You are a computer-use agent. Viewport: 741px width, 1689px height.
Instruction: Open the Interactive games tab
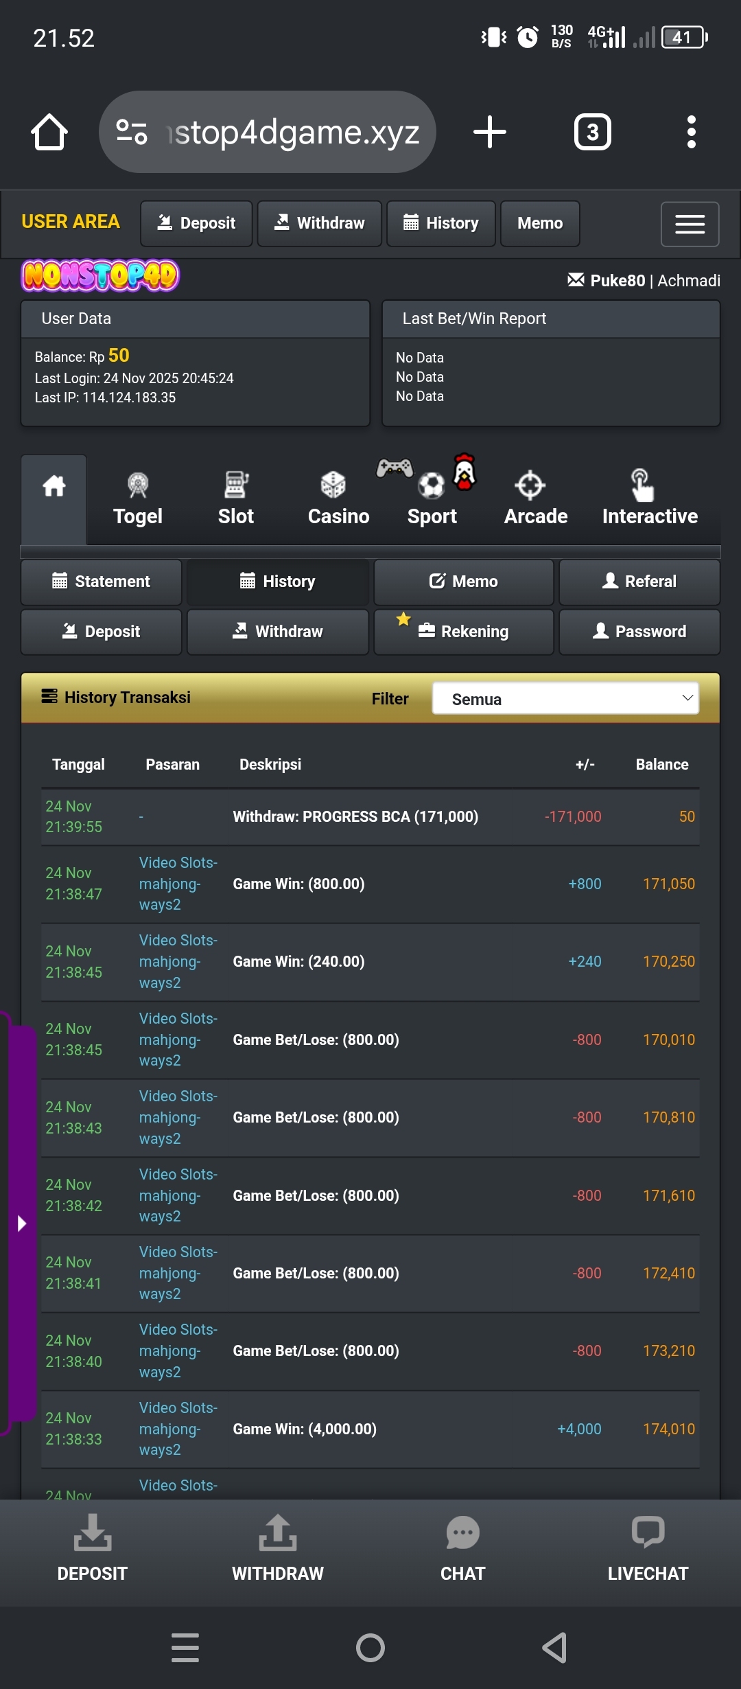click(650, 498)
